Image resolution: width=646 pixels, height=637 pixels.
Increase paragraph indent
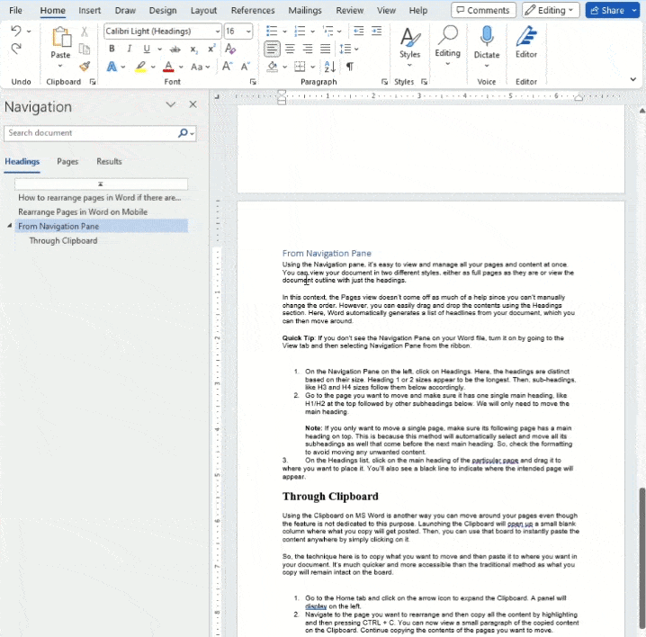pos(377,31)
